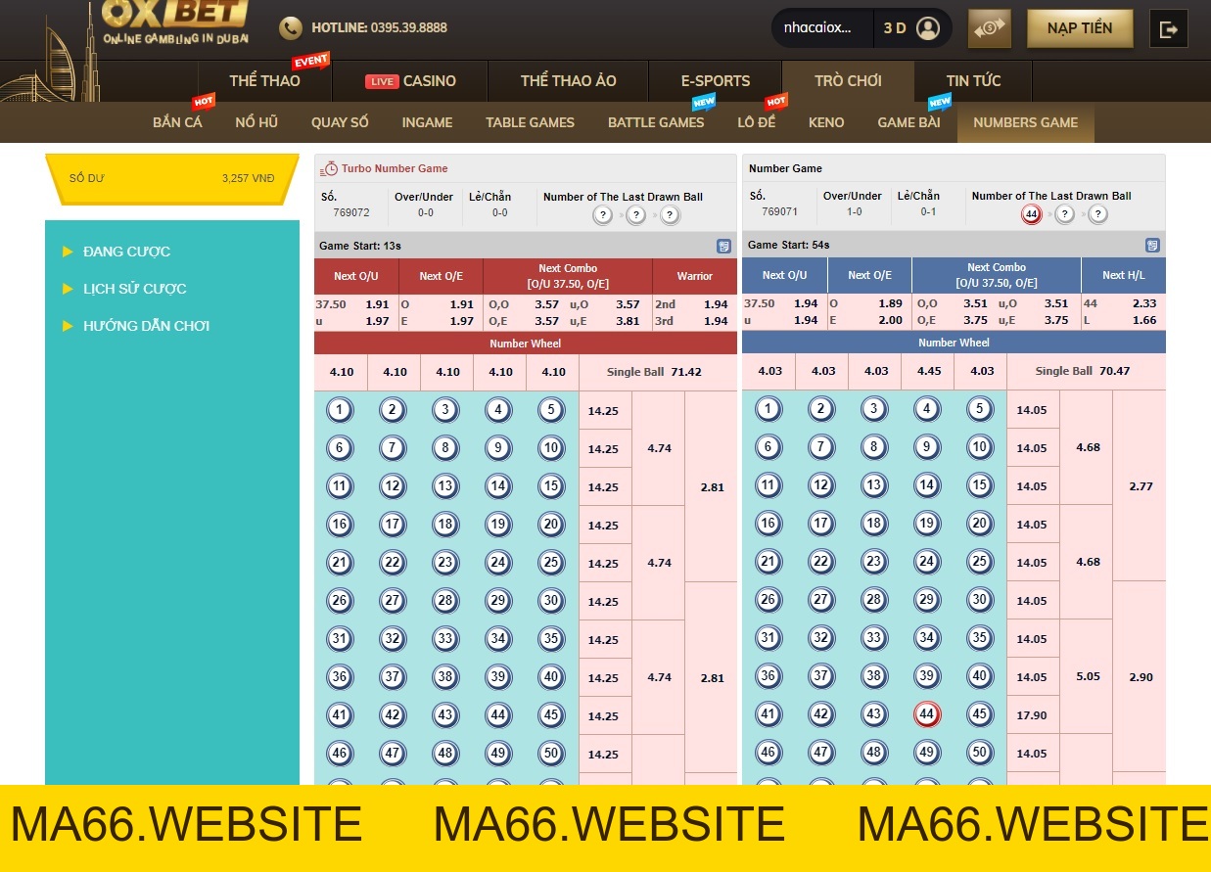Switch to BATTLE GAMES tab
Screen dimensions: 1211x872
coord(656,122)
